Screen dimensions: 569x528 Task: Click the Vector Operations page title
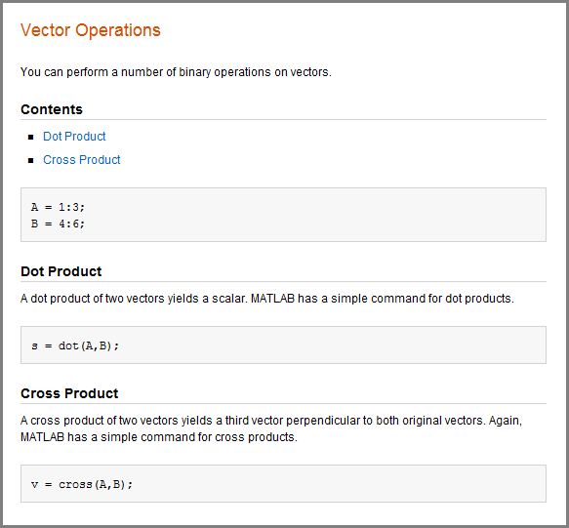tap(91, 30)
